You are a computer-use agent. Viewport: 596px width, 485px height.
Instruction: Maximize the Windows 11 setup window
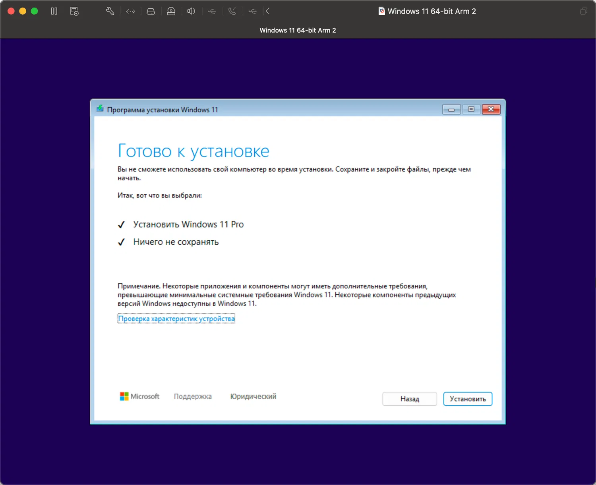pos(471,109)
